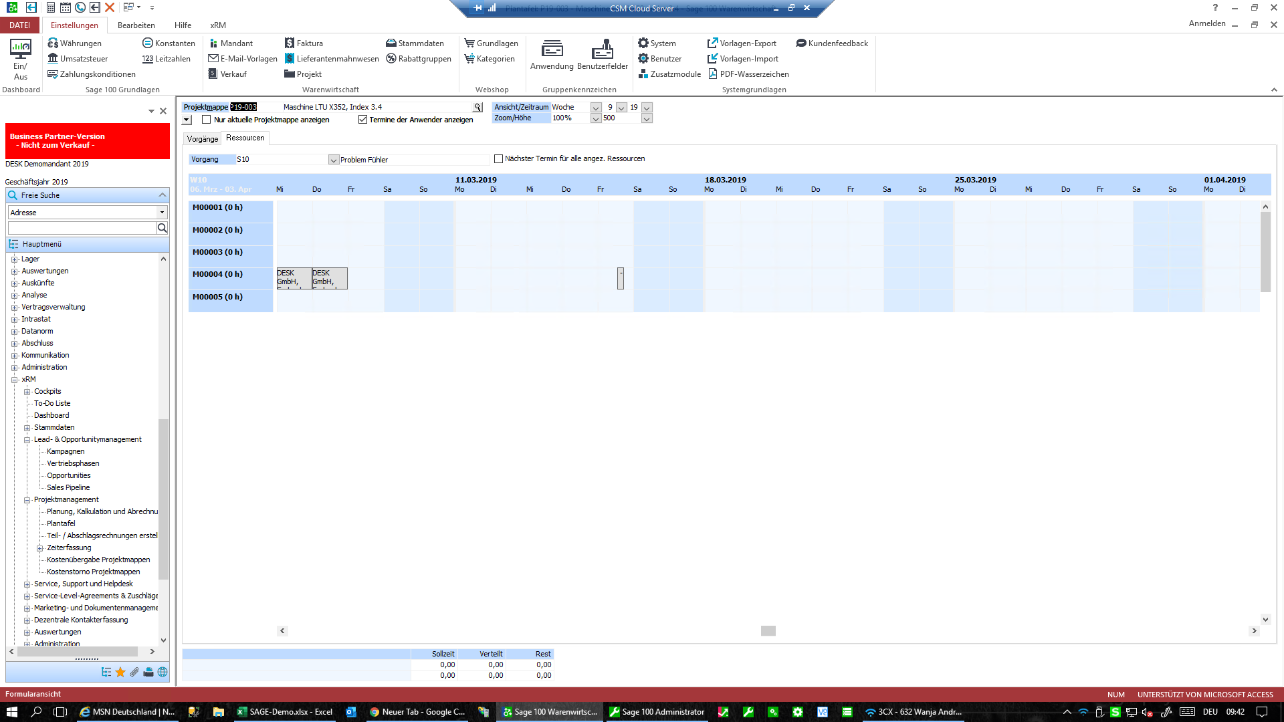The height and width of the screenshot is (722, 1284).
Task: Switch to the Bearbeiten ribbon tab
Action: pyautogui.click(x=136, y=25)
